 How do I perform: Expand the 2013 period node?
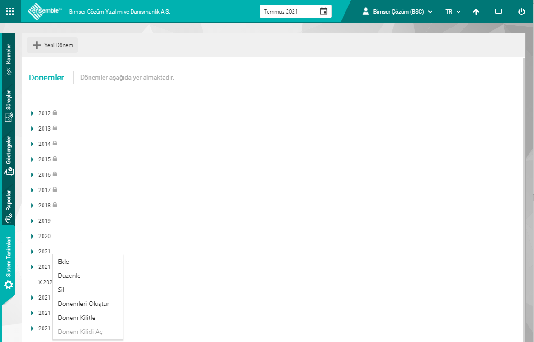pyautogui.click(x=33, y=129)
